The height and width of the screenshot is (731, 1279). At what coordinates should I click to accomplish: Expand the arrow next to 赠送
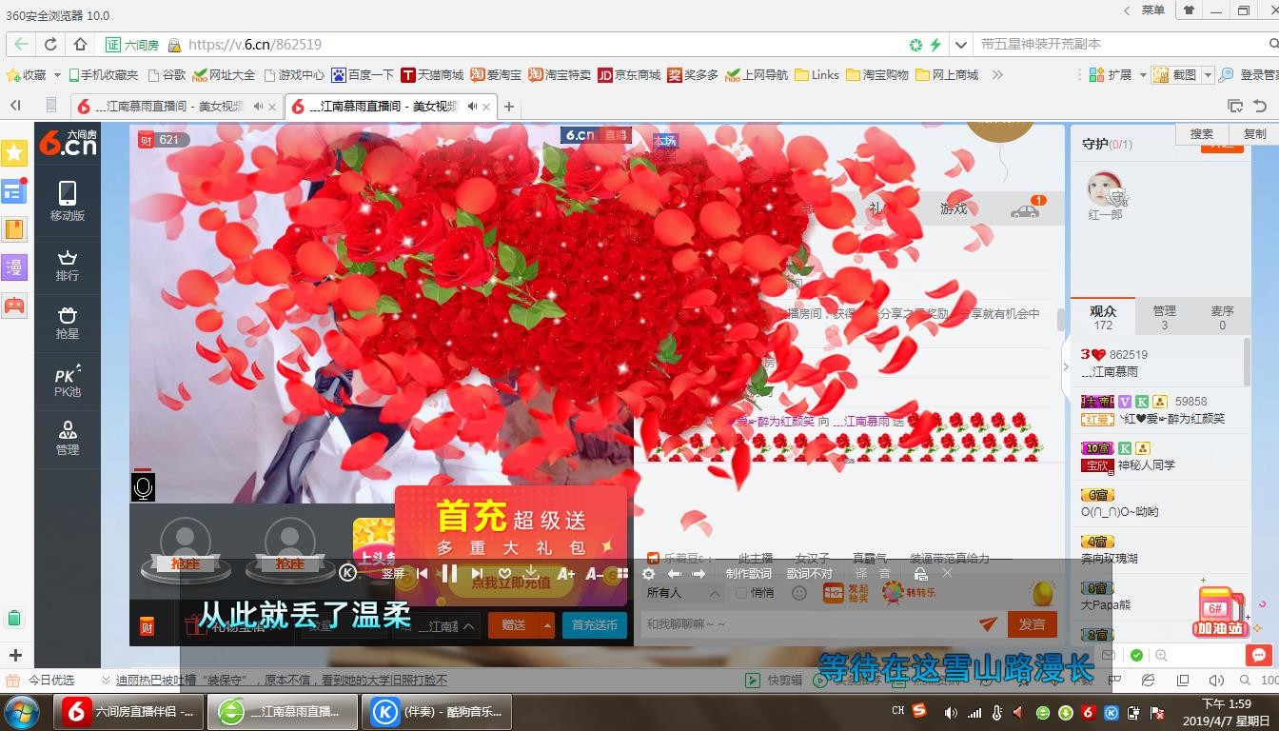click(547, 624)
